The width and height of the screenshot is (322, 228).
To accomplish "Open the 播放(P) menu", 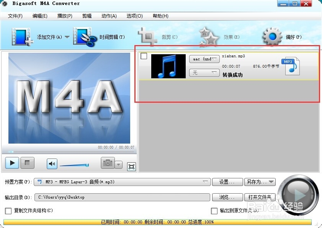I will click(x=65, y=16).
